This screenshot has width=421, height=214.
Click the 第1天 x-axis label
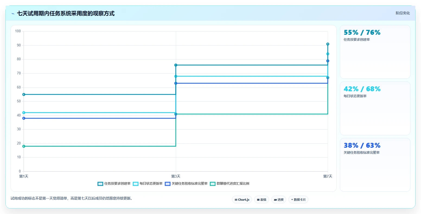pos(24,177)
